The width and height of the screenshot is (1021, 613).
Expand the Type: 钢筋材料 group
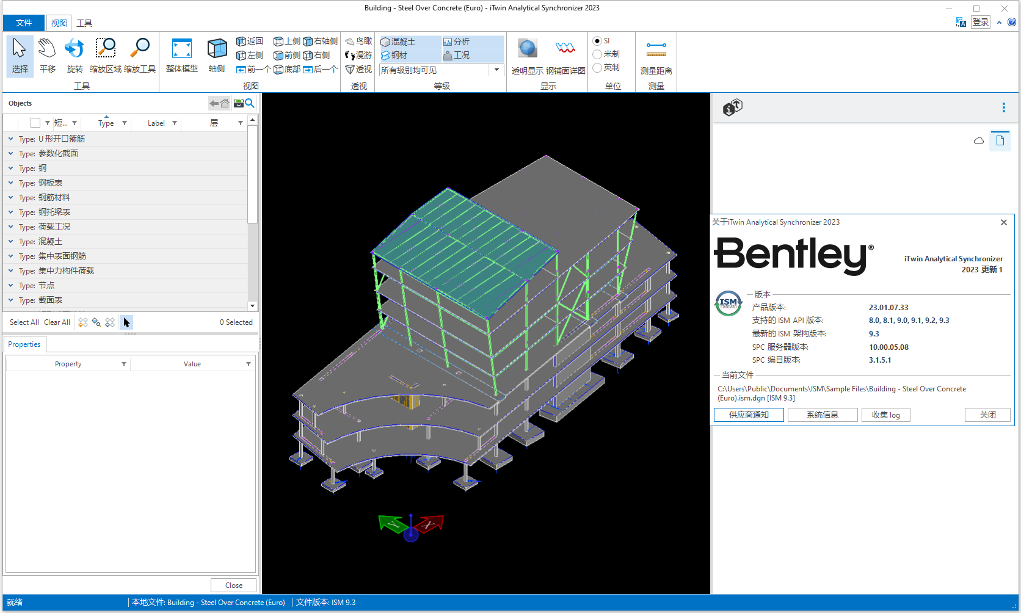[x=10, y=197]
